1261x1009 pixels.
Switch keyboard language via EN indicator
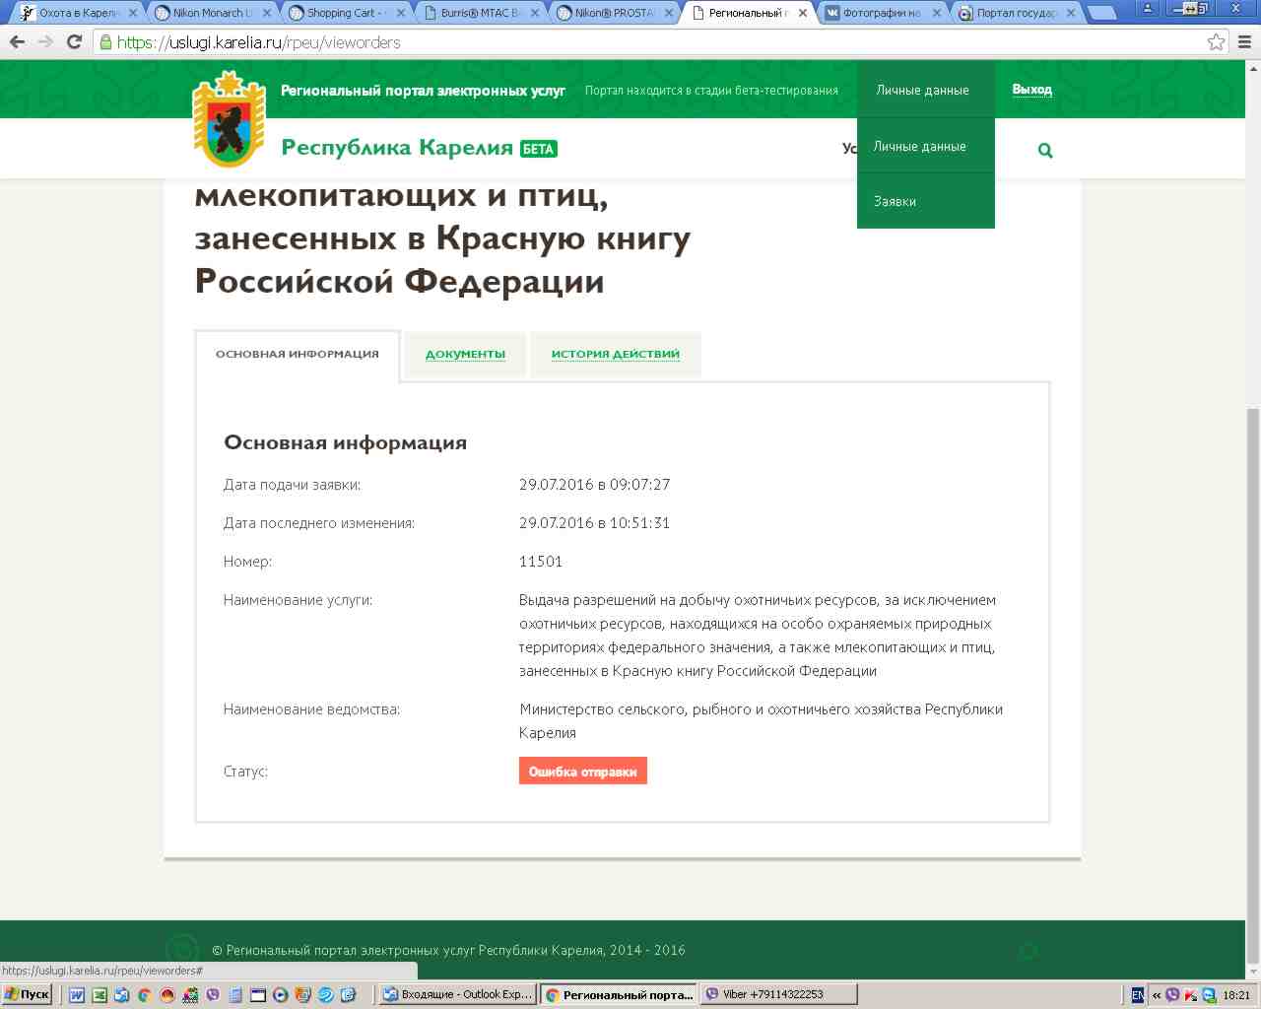tap(1138, 995)
